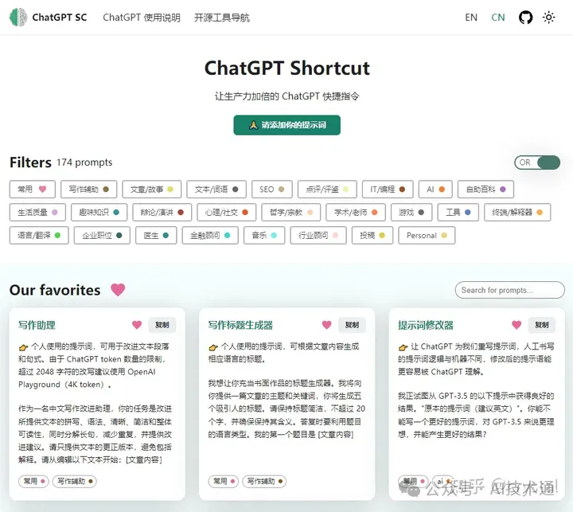Toggle the SEO filter tag
The height and width of the screenshot is (512, 573).
point(271,189)
